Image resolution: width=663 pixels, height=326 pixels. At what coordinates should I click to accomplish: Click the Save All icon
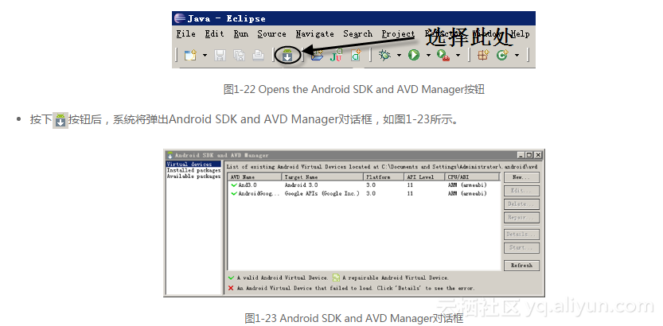click(240, 56)
